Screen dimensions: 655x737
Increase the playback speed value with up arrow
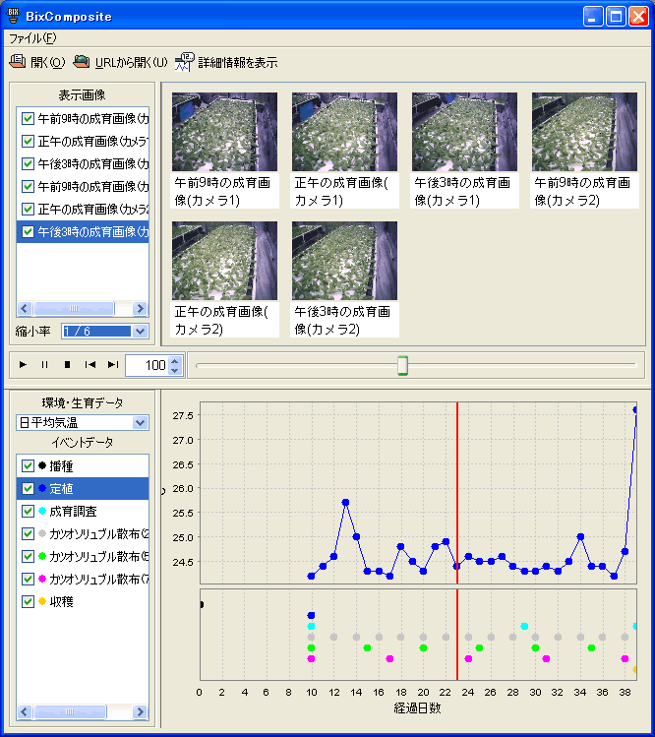click(175, 360)
